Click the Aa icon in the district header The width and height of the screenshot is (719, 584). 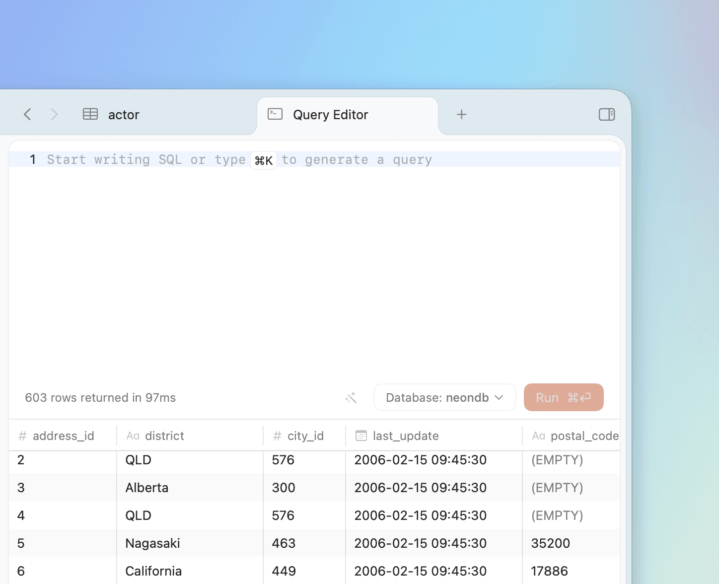tap(133, 436)
